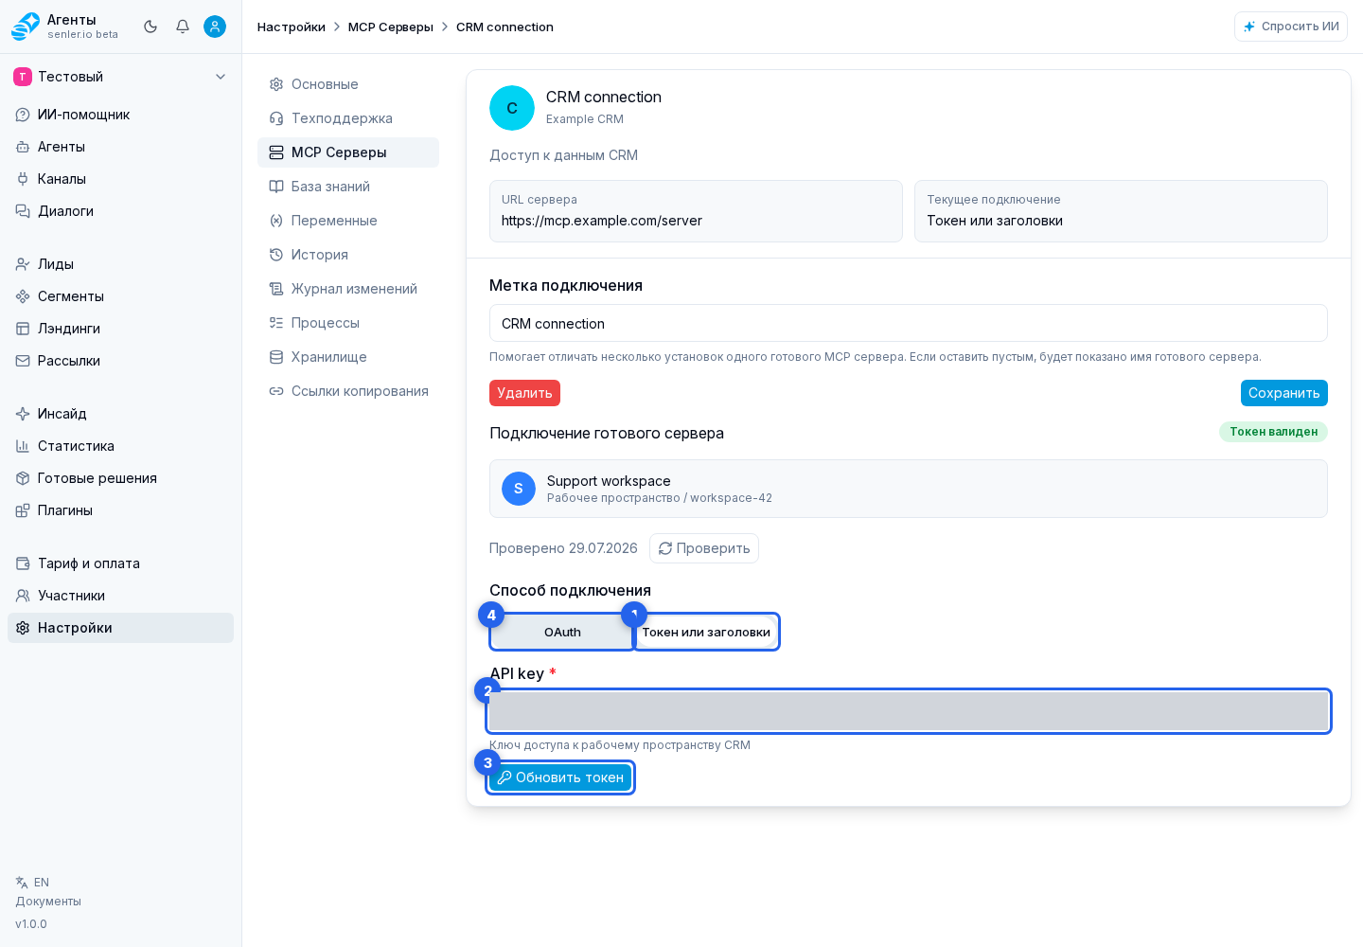This screenshot has height=947, width=1363.
Task: Click URL https://mcp.example.com/server text
Action: coord(602,221)
